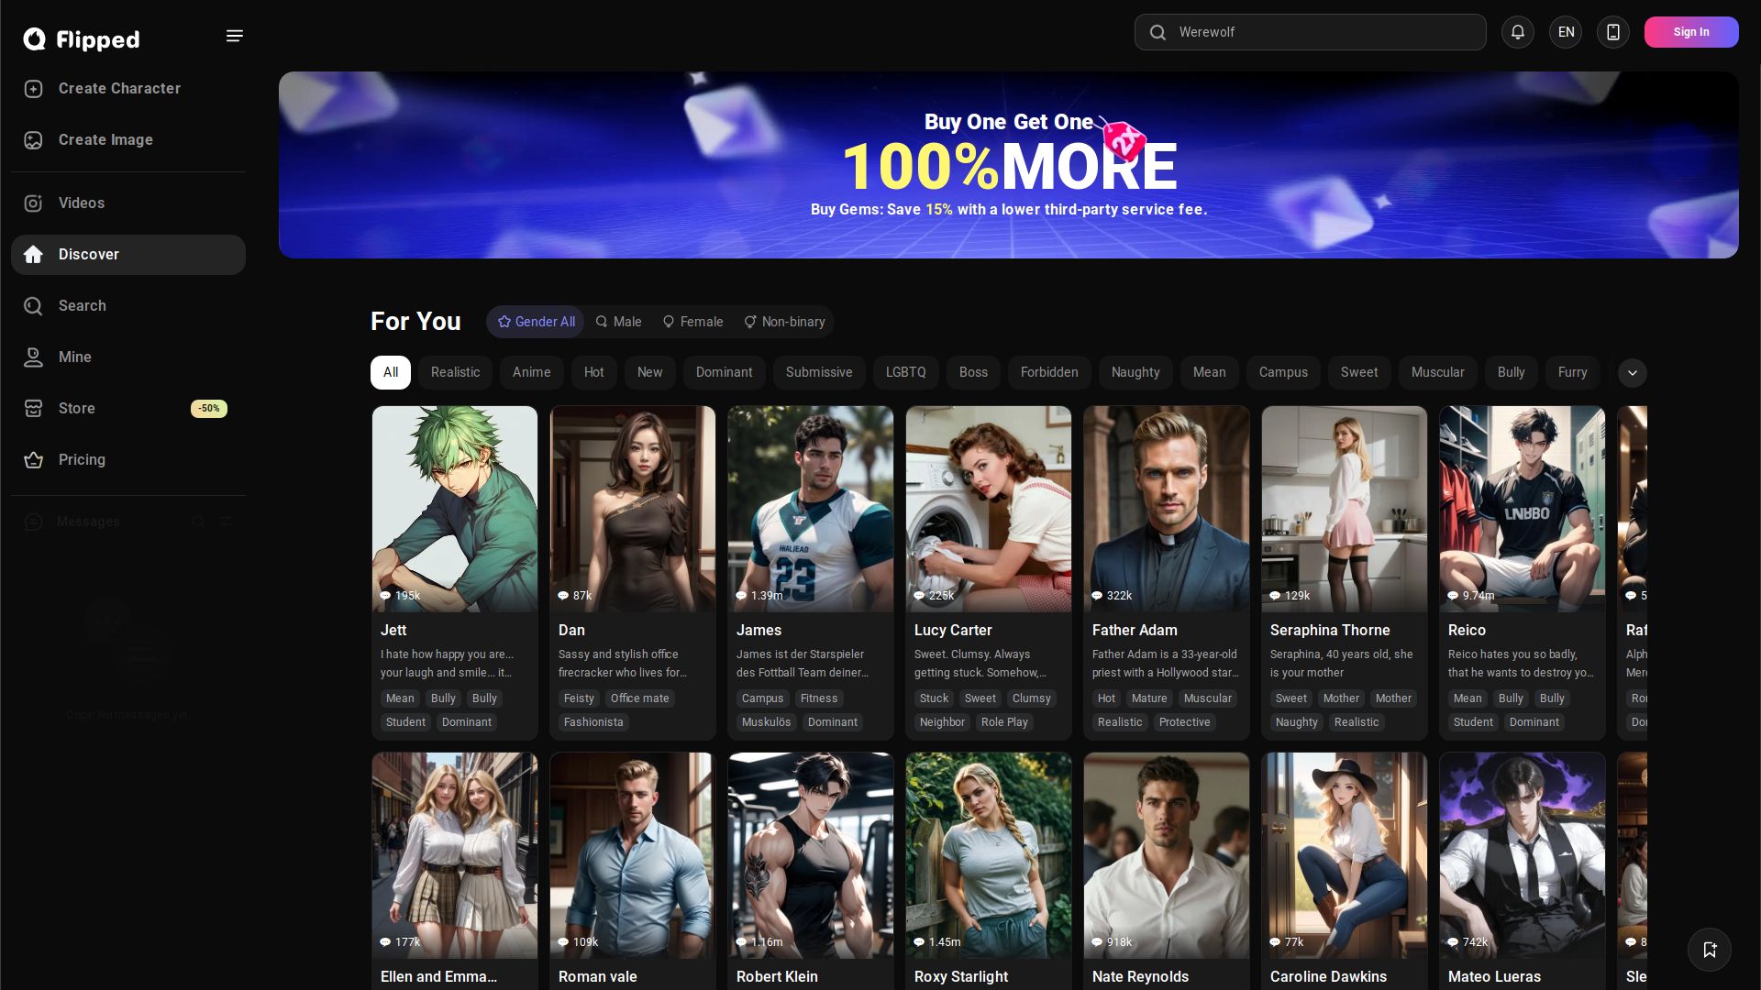Viewport: 1761px width, 990px height.
Task: Open Create Character link
Action: 128,89
